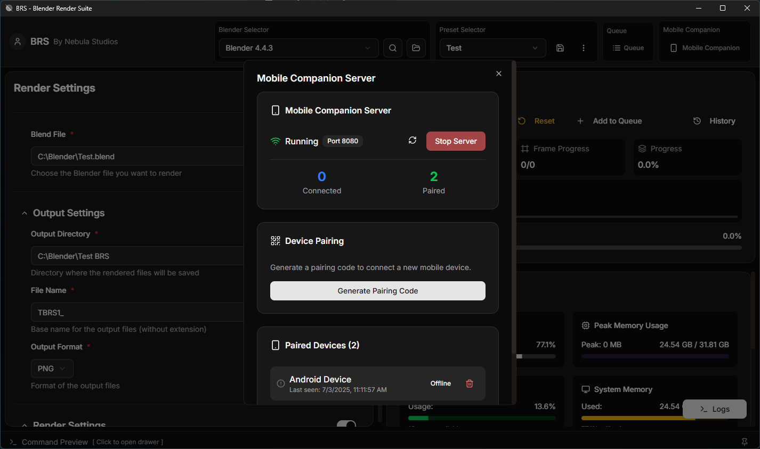Viewport: 760px width, 449px height.
Task: Collapse the Output Settings section
Action: pyautogui.click(x=25, y=213)
